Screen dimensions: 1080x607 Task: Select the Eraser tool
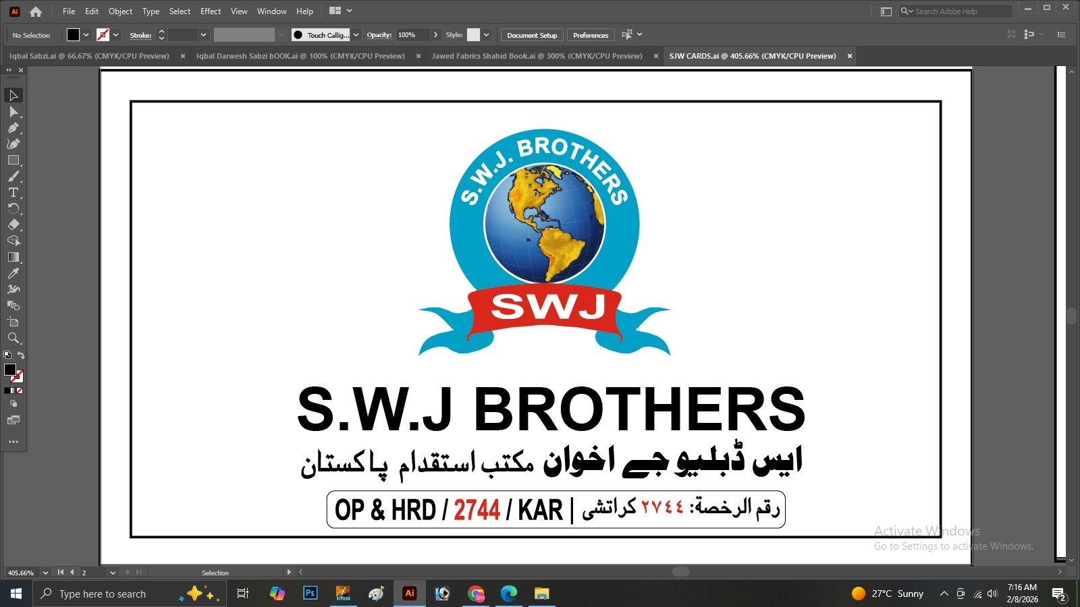click(x=13, y=225)
